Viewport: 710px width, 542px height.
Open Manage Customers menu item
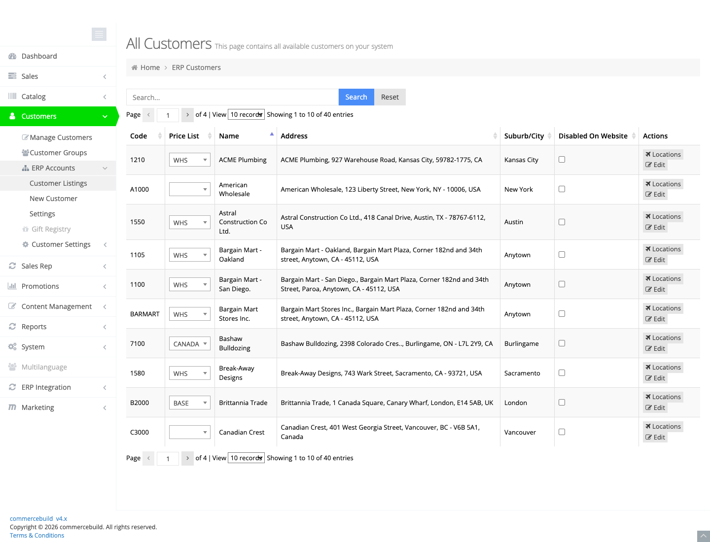pos(57,137)
